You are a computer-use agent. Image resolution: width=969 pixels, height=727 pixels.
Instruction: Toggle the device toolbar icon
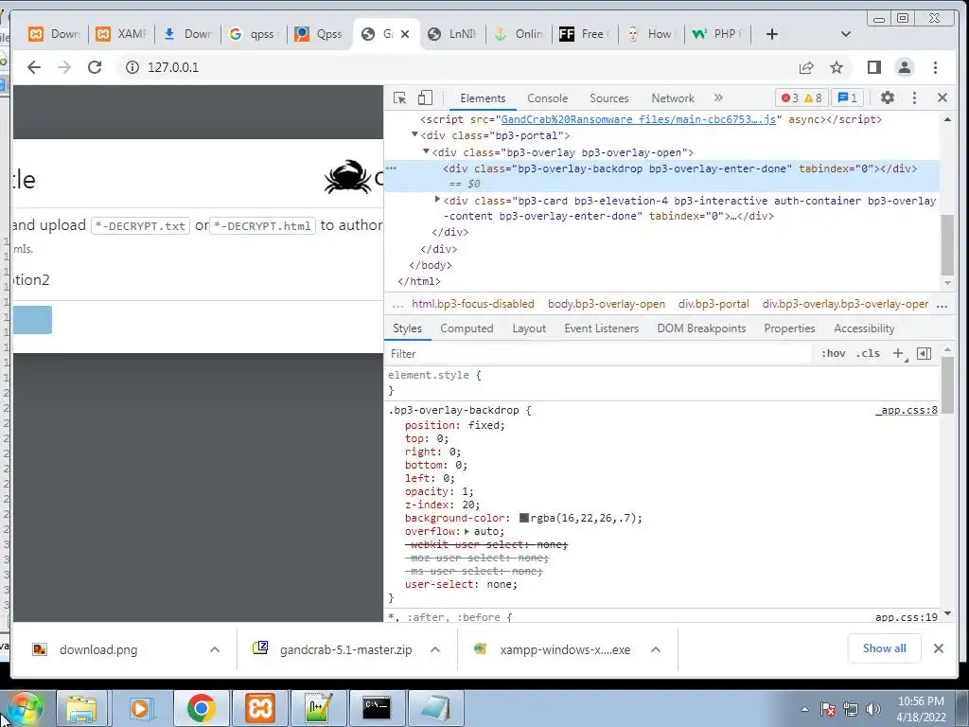(425, 98)
